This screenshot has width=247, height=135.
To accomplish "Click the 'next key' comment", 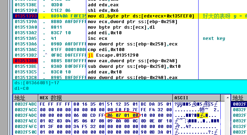I will pos(214,38).
